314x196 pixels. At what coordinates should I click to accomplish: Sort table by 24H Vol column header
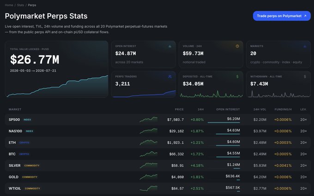260,109
